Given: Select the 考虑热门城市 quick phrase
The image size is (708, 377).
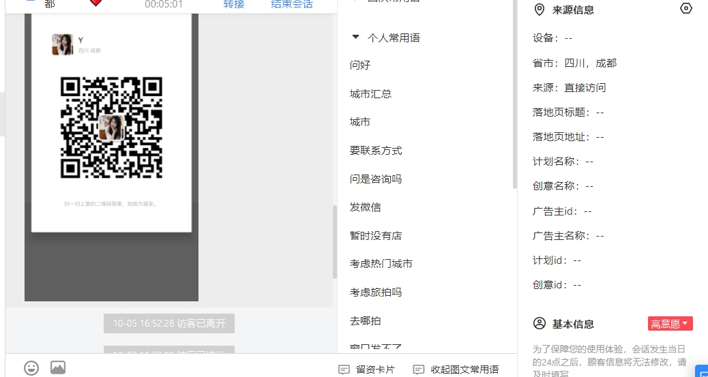Looking at the screenshot, I should [381, 264].
